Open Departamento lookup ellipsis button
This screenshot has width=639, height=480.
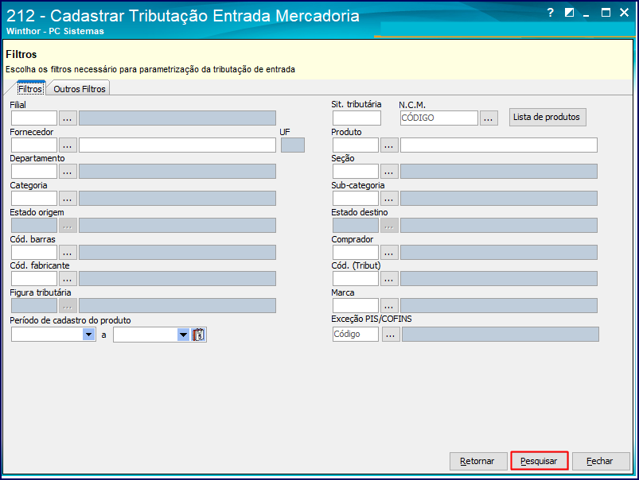[x=68, y=172]
